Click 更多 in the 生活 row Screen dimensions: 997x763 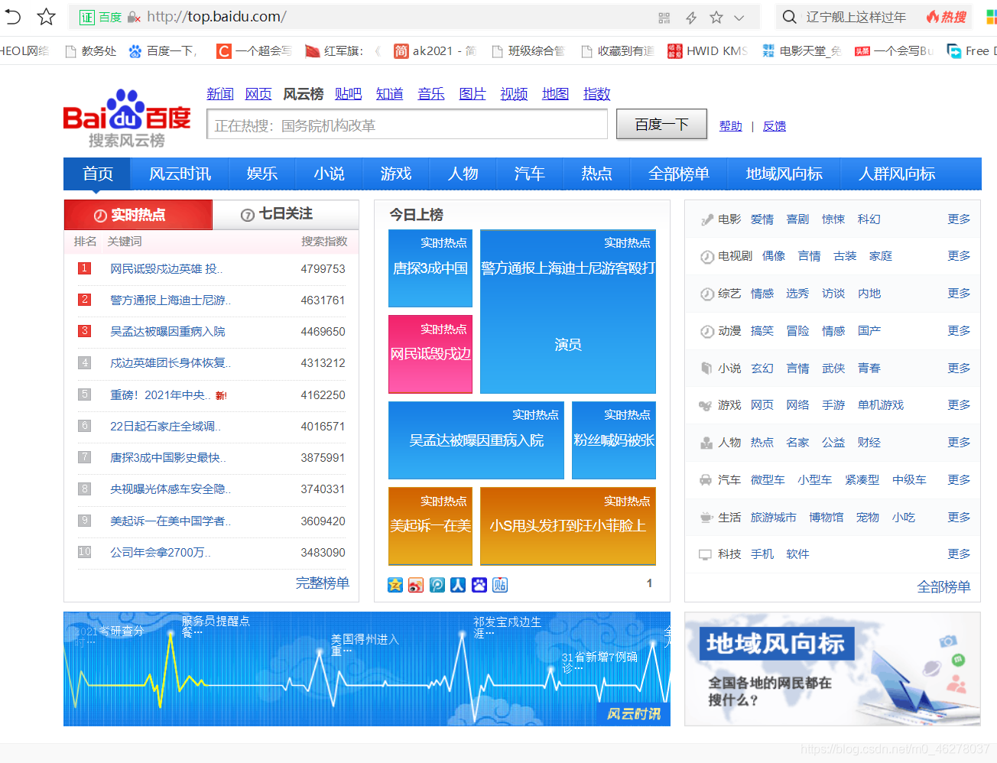(x=959, y=518)
